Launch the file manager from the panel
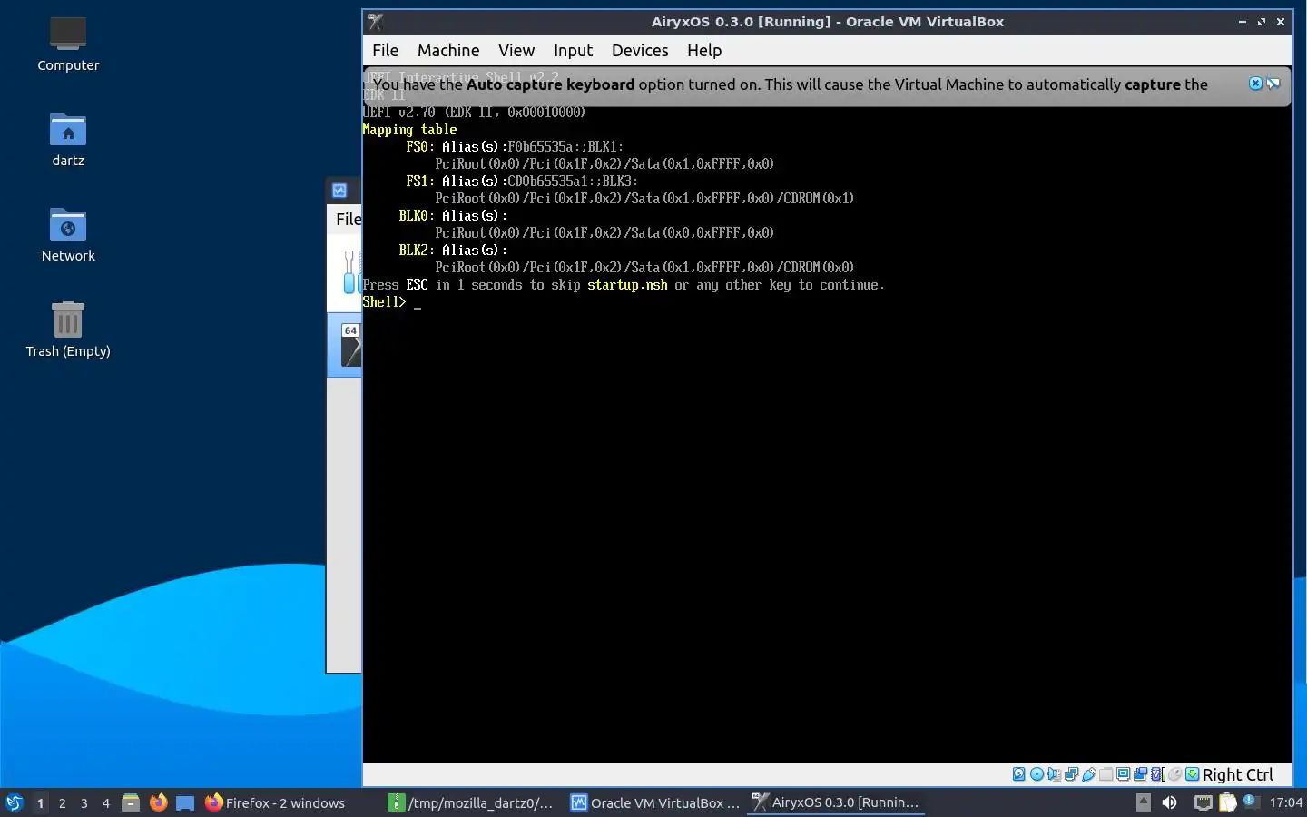This screenshot has height=817, width=1307. click(x=131, y=802)
